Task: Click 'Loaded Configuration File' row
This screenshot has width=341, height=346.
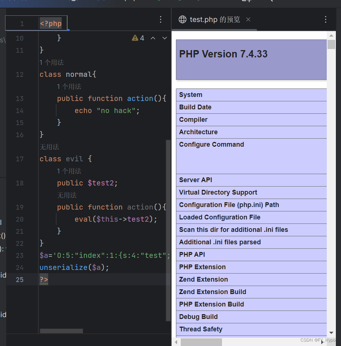Action: [x=251, y=217]
